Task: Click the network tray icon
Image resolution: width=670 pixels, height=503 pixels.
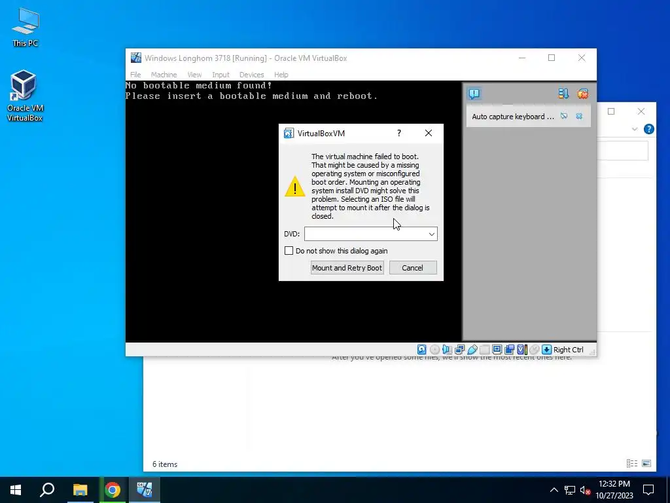Action: tap(570, 490)
